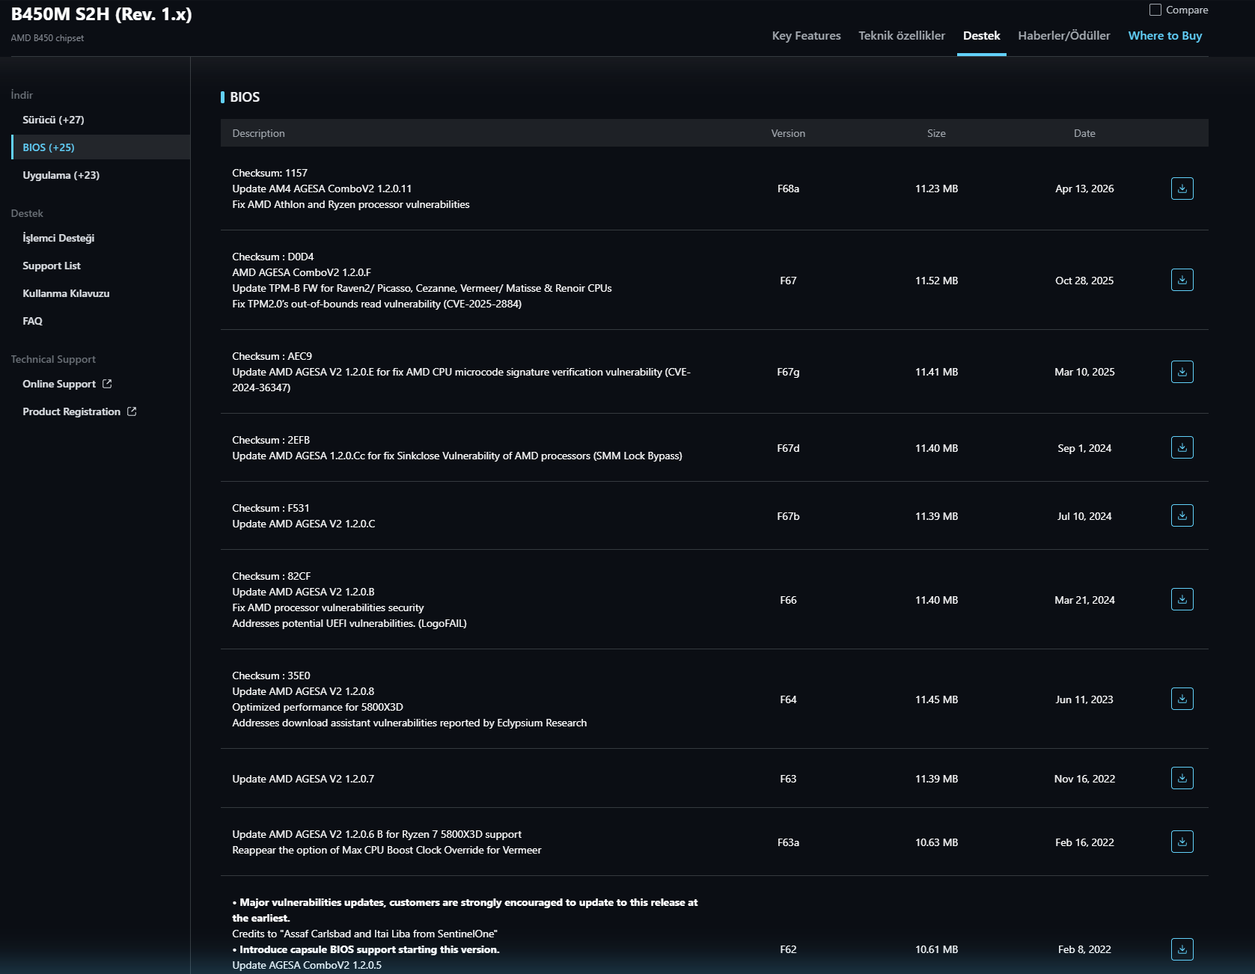Click external link icon beside Online Support
The width and height of the screenshot is (1255, 974).
[107, 384]
